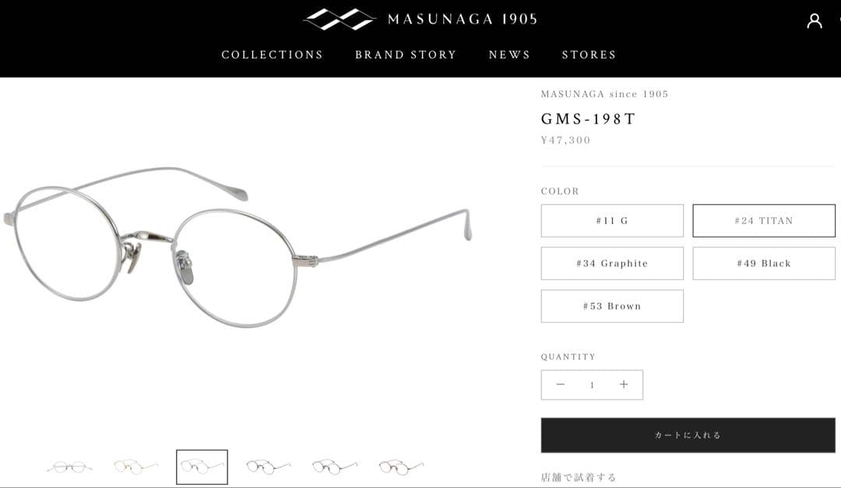Viewport: 841px width, 488px height.
Task: Click the Masunaga 1905 logo
Action: click(420, 19)
